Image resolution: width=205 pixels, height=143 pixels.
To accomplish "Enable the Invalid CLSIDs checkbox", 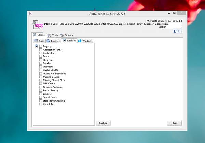I will 41,70.
